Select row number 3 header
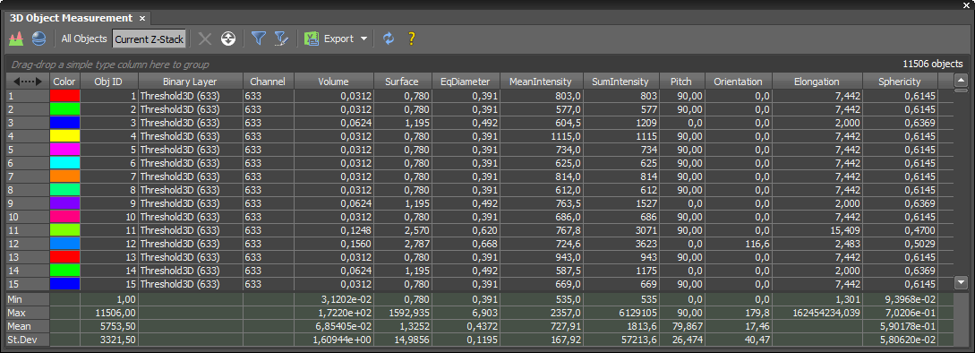 coord(28,123)
